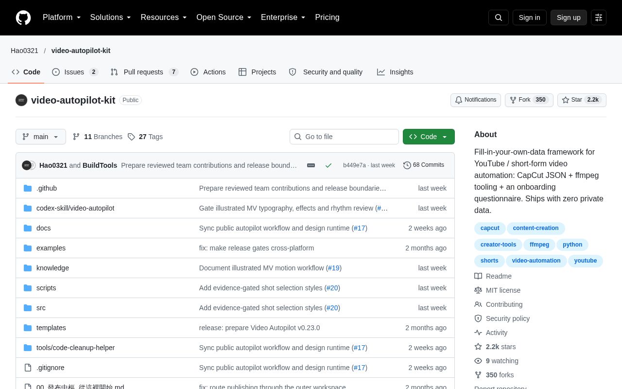The height and width of the screenshot is (389, 622).
Task: Open the codex-skill/video-autopilot folder
Action: click(x=75, y=208)
